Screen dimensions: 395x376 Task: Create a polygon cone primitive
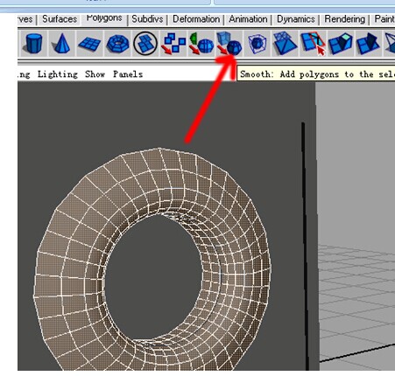point(61,44)
